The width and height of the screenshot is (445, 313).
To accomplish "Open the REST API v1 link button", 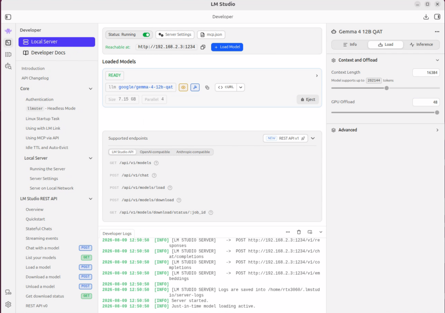I will [285, 138].
